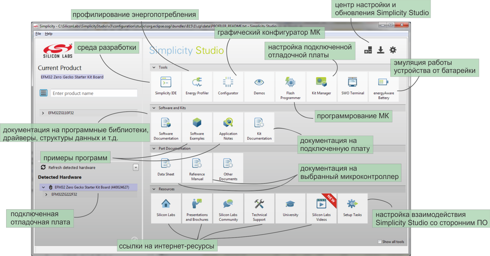490x256 pixels.
Task: Click the EFM32 Zero Gecko Starter Kit Board link
Action: click(72, 77)
